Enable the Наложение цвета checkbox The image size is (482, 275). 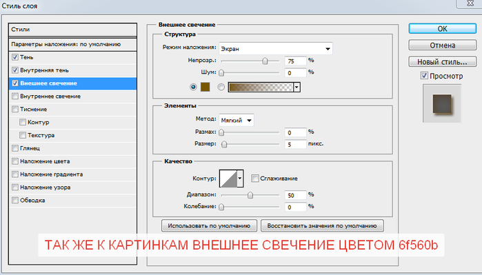(15, 161)
